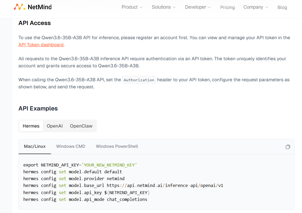Follow the API Token dashboard link
Image resolution: width=302 pixels, height=213 pixels.
pyautogui.click(x=41, y=45)
